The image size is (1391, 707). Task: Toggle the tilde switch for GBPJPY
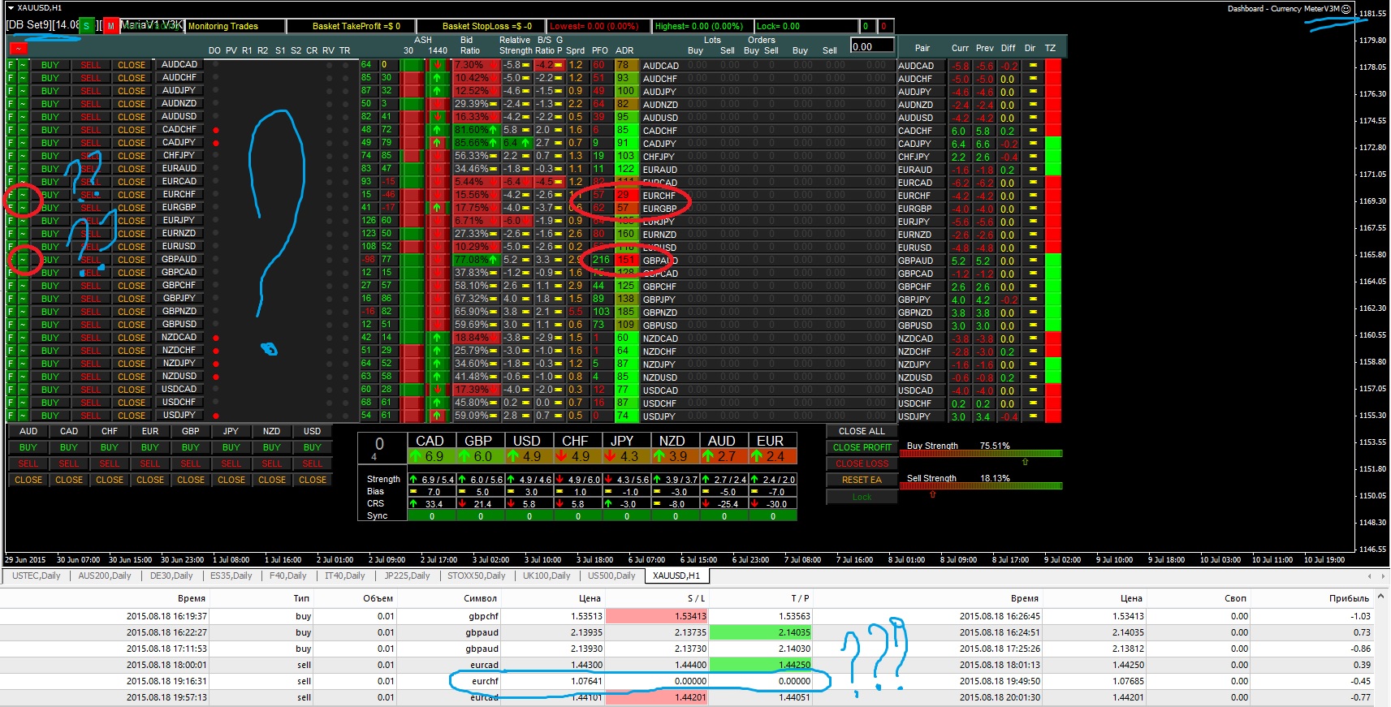coord(23,299)
